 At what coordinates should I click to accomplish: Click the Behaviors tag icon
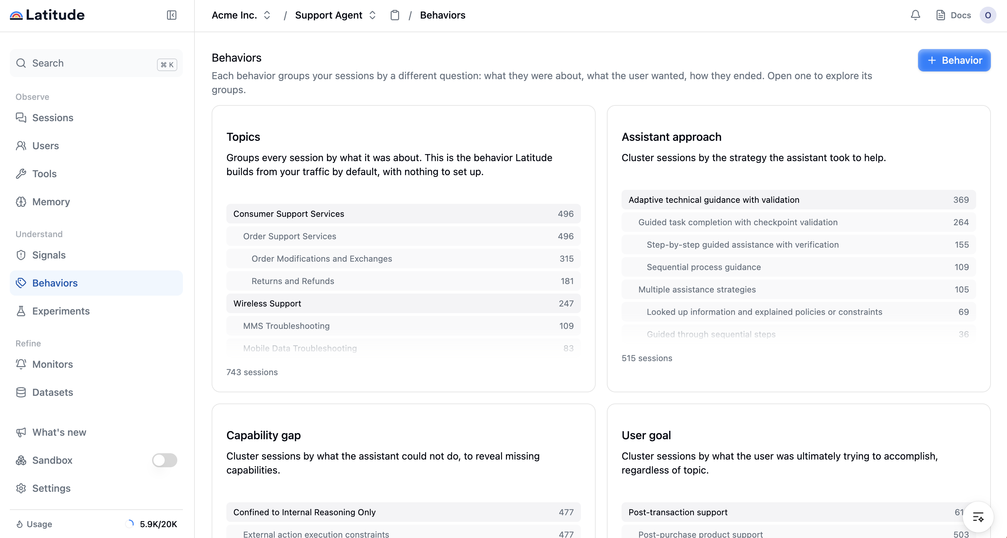[x=21, y=283]
